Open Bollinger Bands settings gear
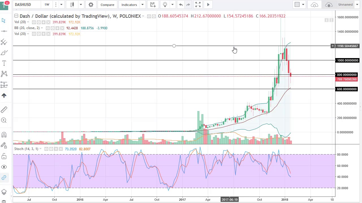The width and height of the screenshot is (362, 203). [52, 28]
